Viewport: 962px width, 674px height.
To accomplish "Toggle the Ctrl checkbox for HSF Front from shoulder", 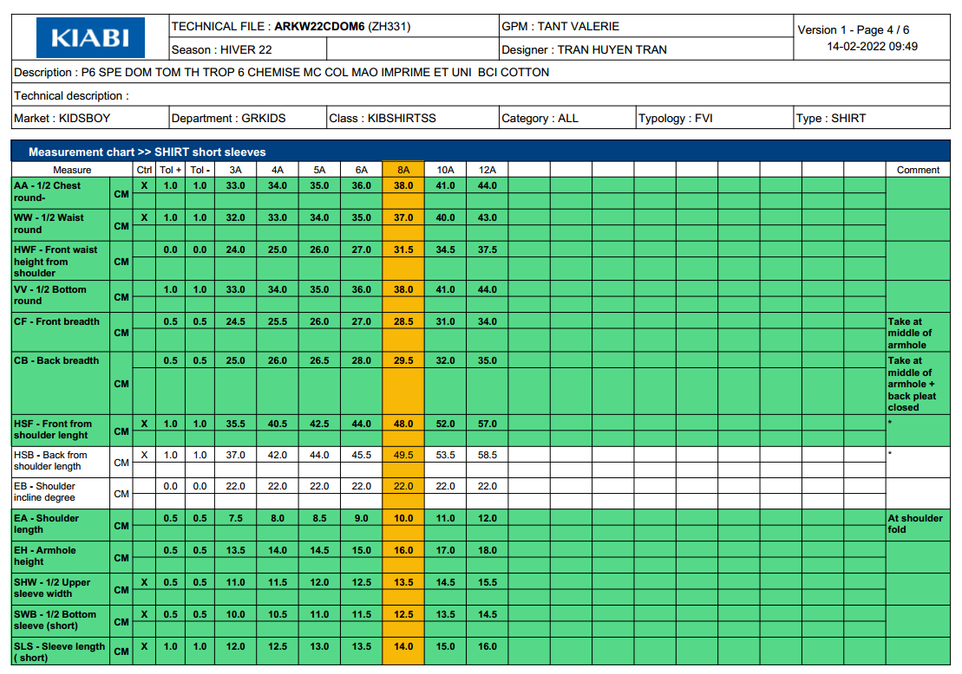I will point(144,423).
